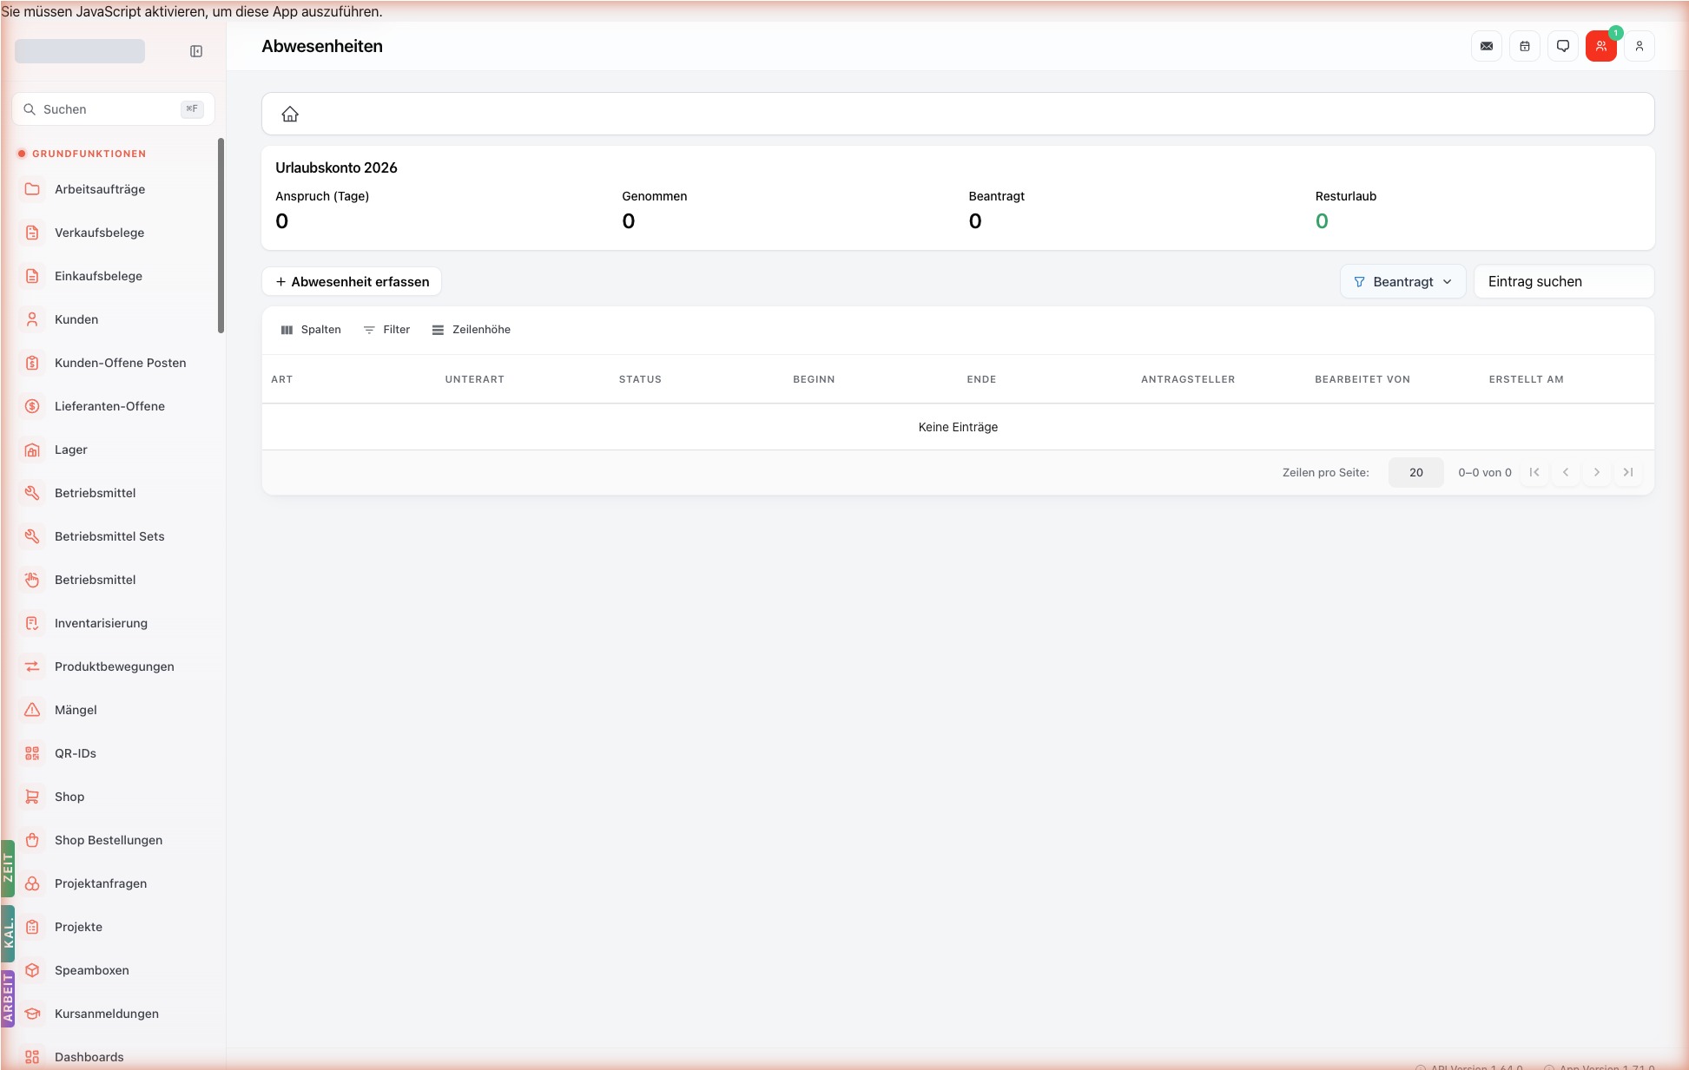Screen dimensions: 1689x1070
Task: Click the red users notification icon
Action: tap(1601, 46)
